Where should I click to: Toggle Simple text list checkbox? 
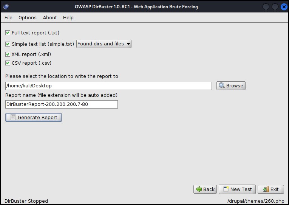pos(8,44)
